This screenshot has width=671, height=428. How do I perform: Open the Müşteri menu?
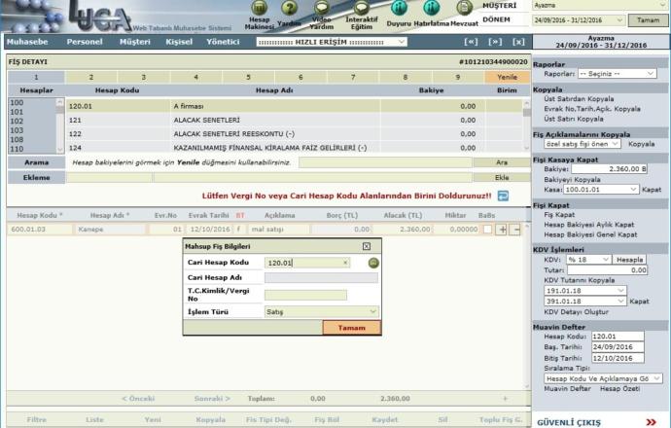point(135,42)
